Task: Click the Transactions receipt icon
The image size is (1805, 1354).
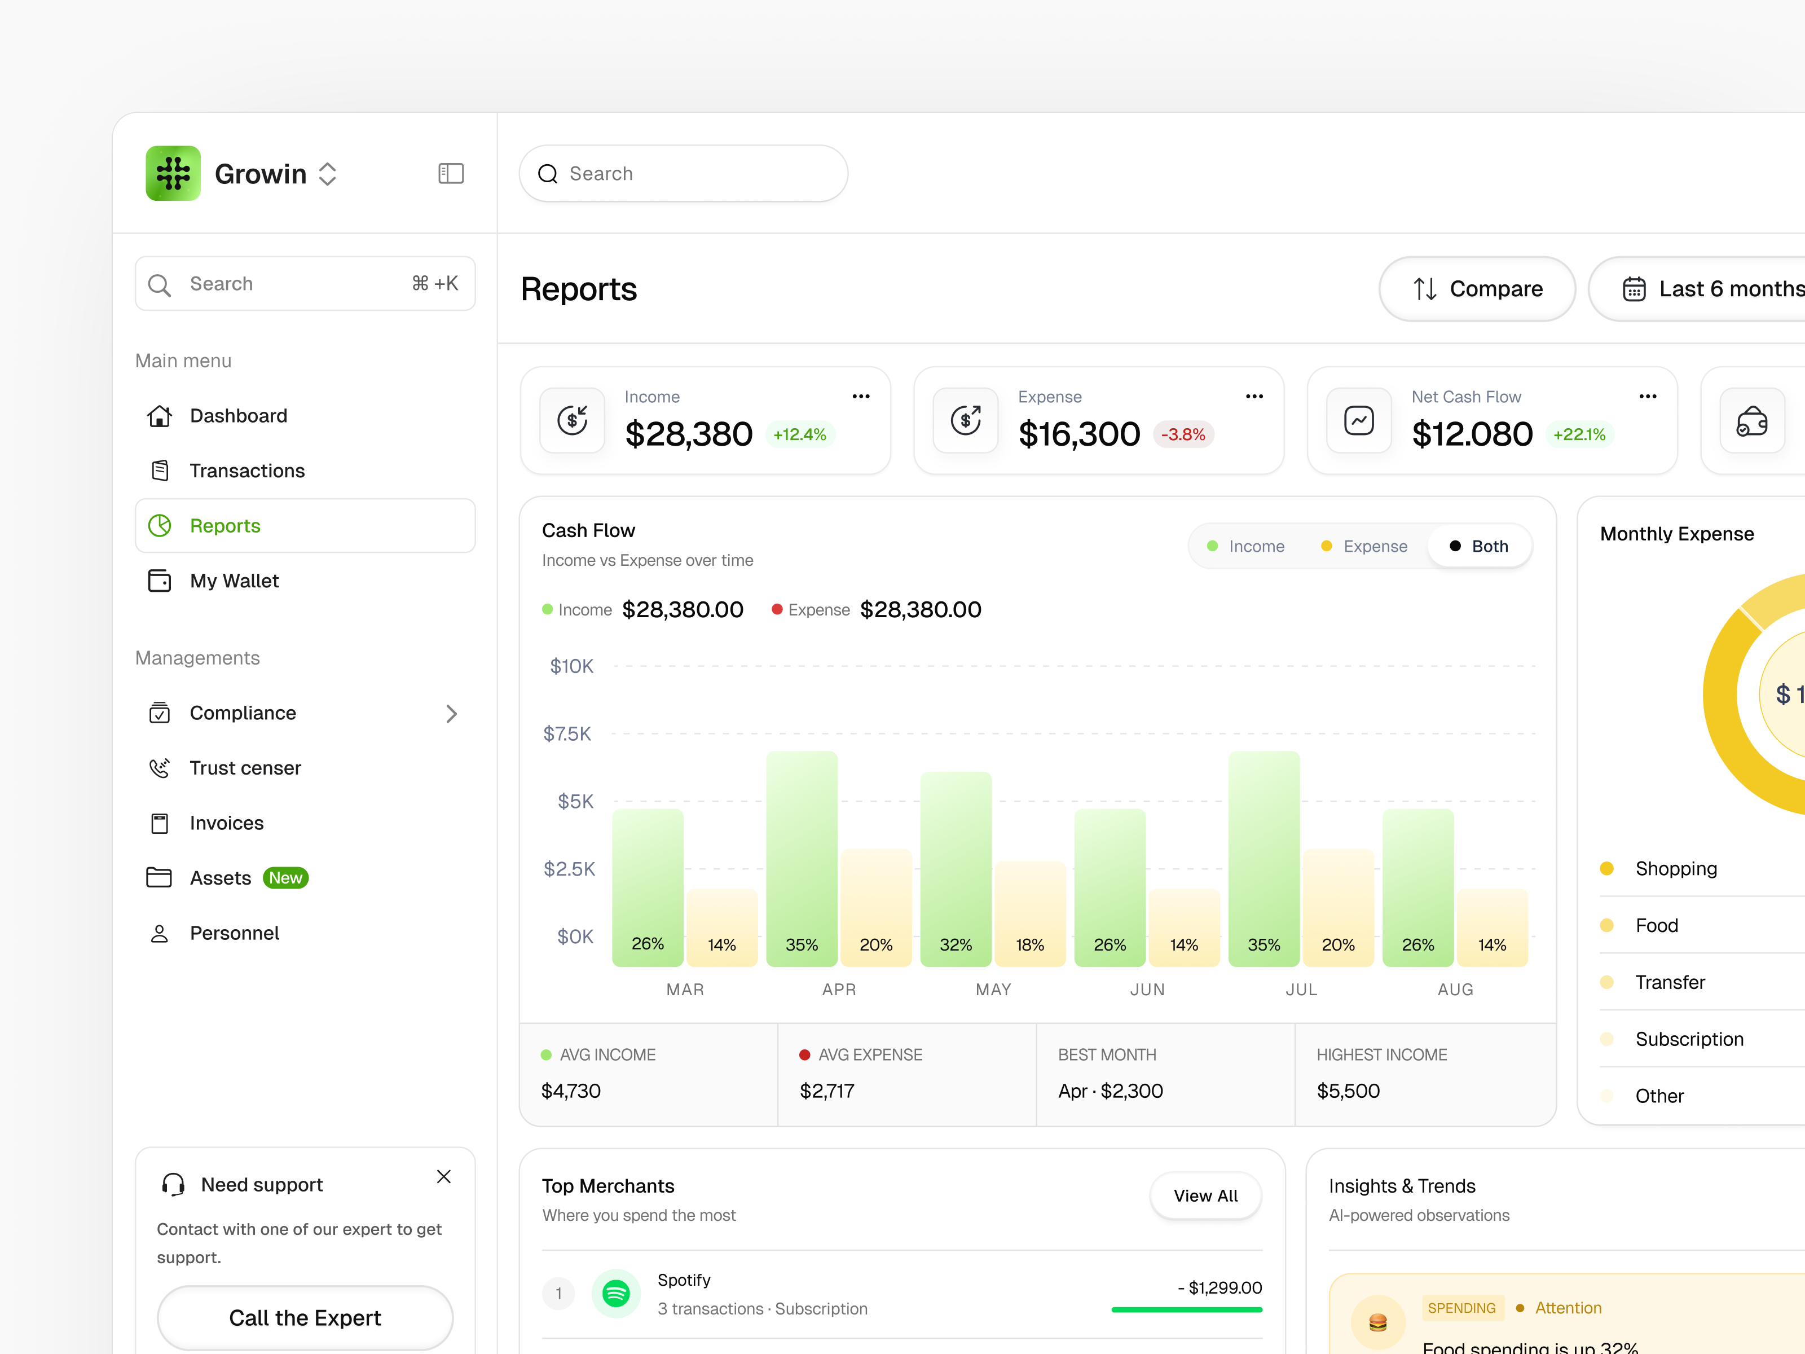Action: (160, 470)
